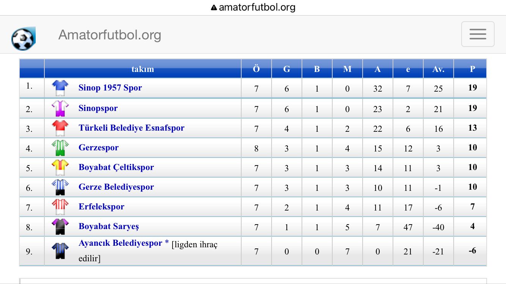Open the Sinop 1957 Spor team page

(x=110, y=88)
